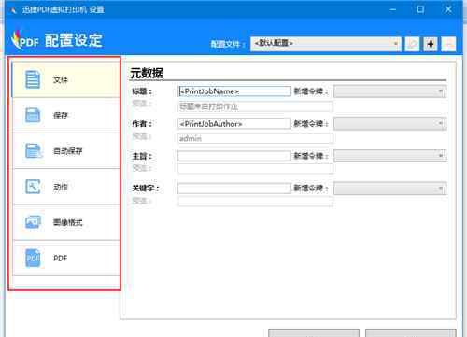Click the rename profile pencil button
The height and width of the screenshot is (337, 467).
click(412, 44)
